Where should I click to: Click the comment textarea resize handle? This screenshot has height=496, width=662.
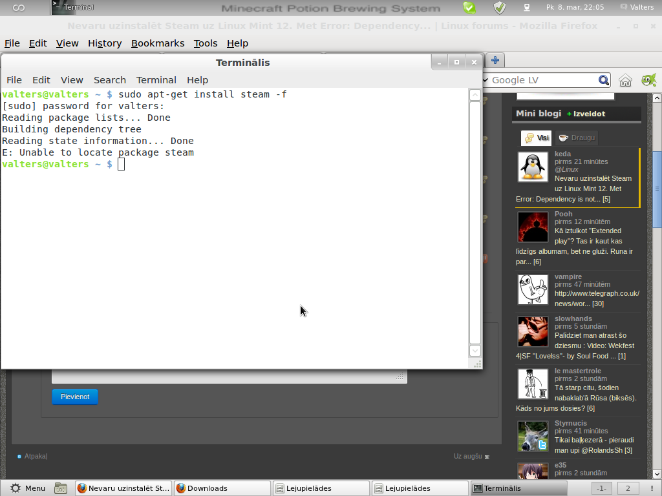click(400, 377)
